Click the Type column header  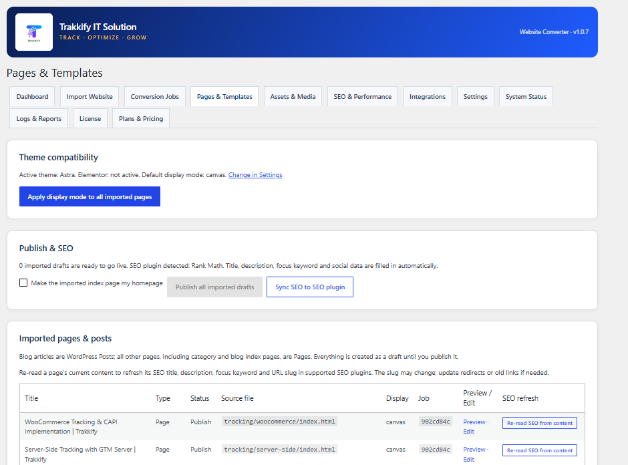click(162, 398)
